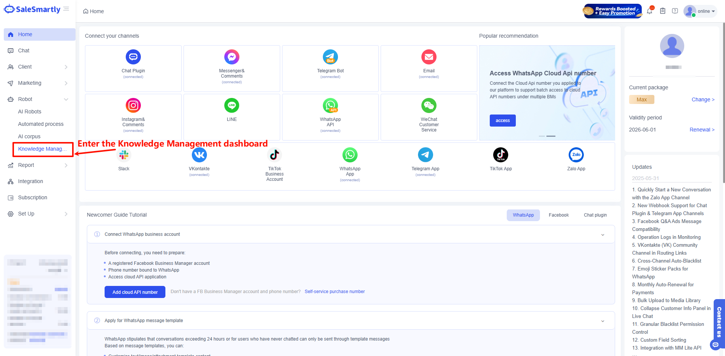Viewport: 725px width, 356px height.
Task: Click the Email channel icon
Action: [429, 57]
